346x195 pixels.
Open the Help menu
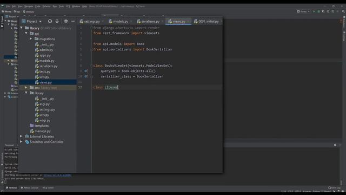point(84,6)
